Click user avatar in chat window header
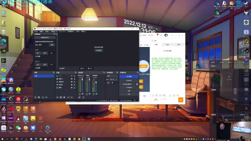This screenshot has width=251, height=141. [166, 35]
